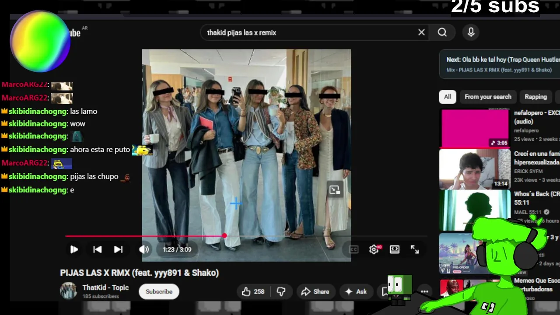
Task: Click the magnifier search button
Action: [x=442, y=32]
